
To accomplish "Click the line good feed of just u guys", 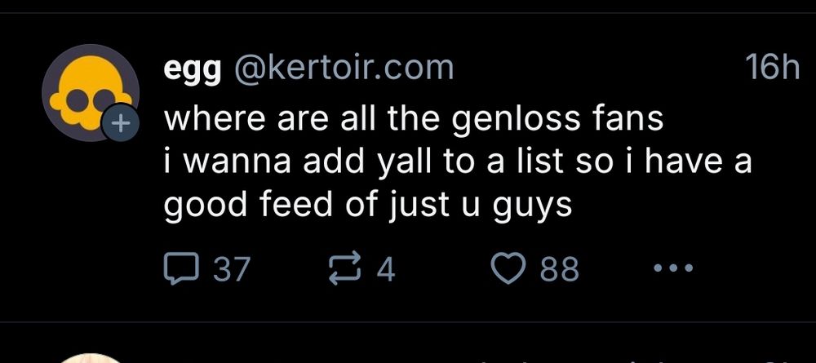I will click(367, 204).
